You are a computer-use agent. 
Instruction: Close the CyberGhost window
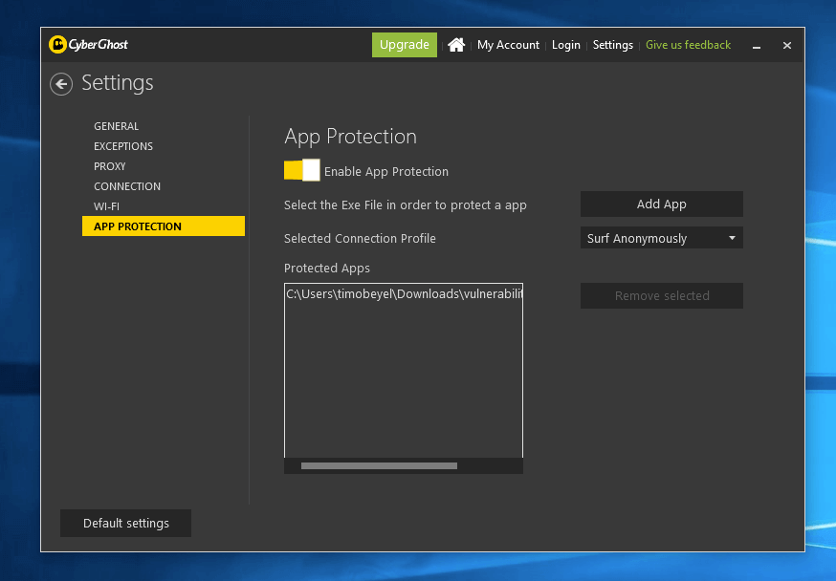pos(787,45)
